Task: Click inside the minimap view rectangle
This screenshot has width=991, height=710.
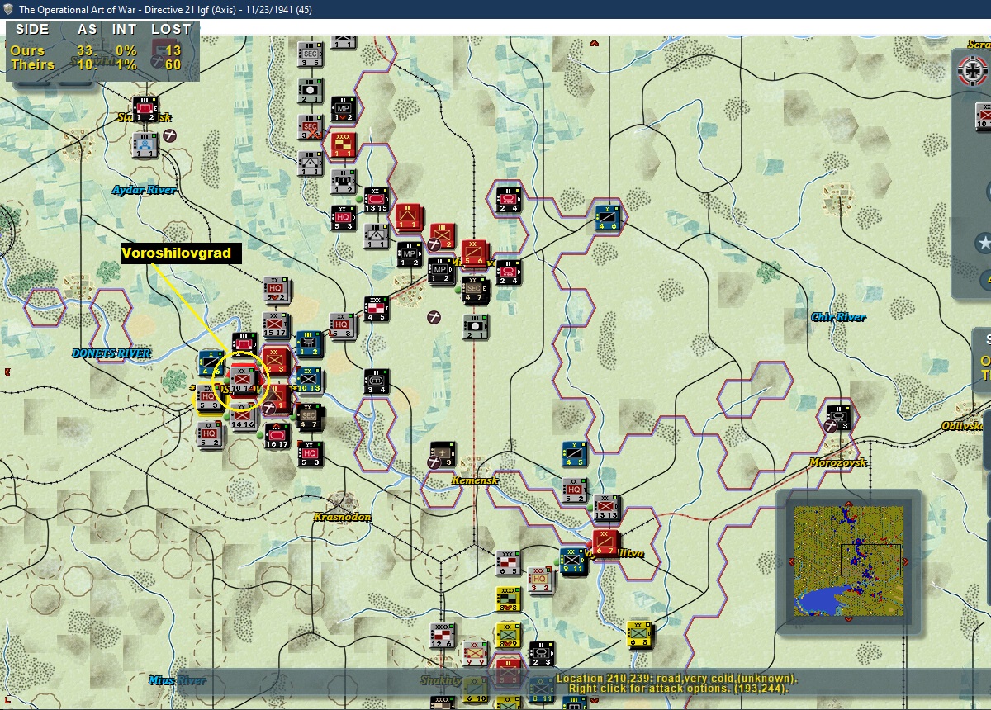Action: (x=870, y=560)
